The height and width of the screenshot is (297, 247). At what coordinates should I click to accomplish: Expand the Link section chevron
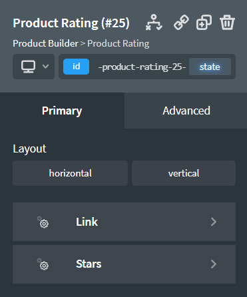click(x=214, y=222)
